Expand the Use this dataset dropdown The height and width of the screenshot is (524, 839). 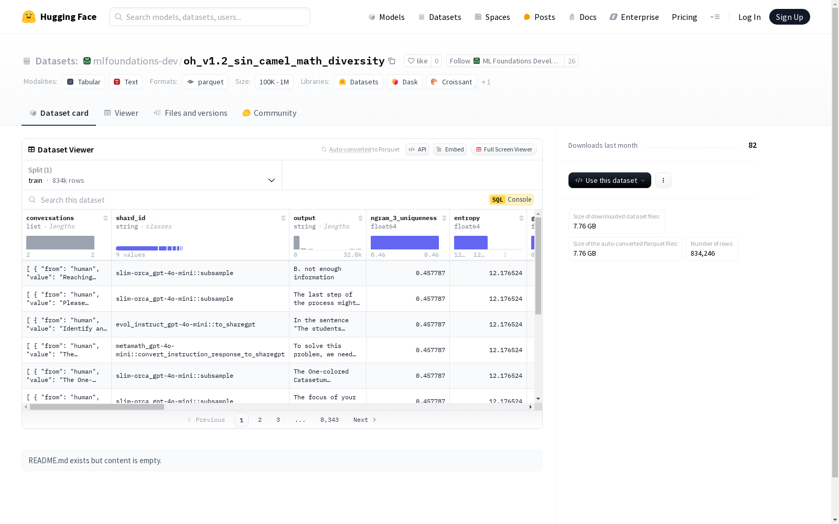(x=610, y=180)
